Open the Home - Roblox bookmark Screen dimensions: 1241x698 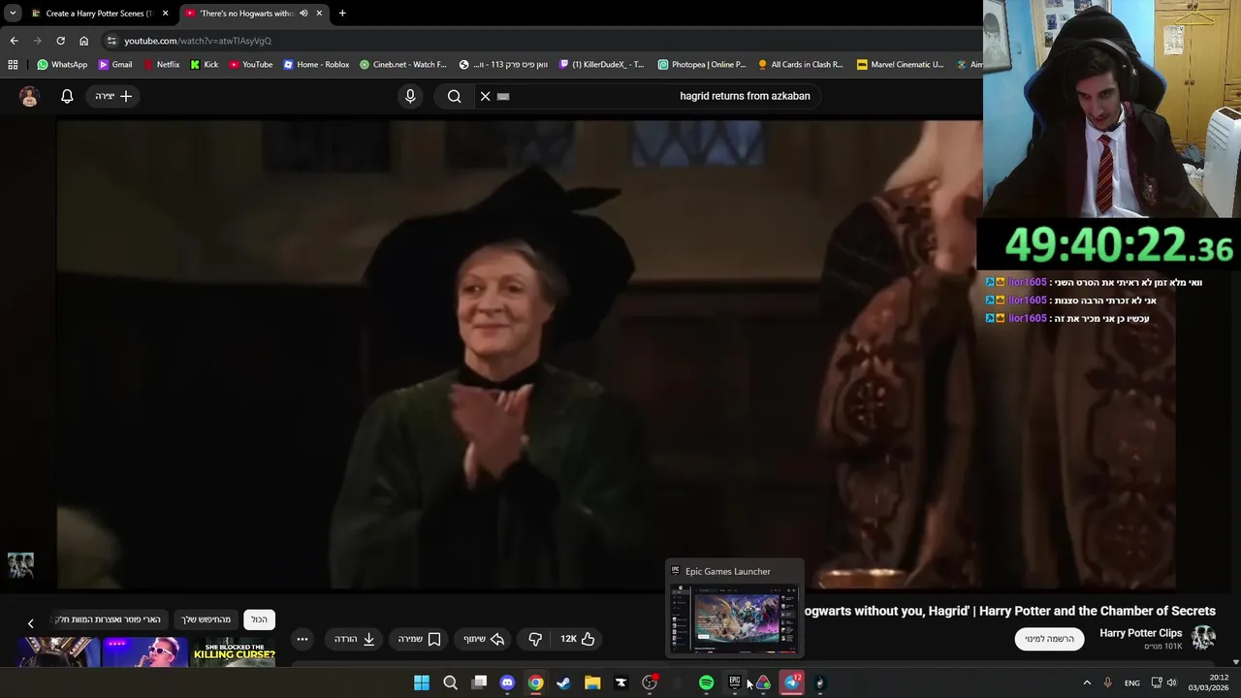316,65
